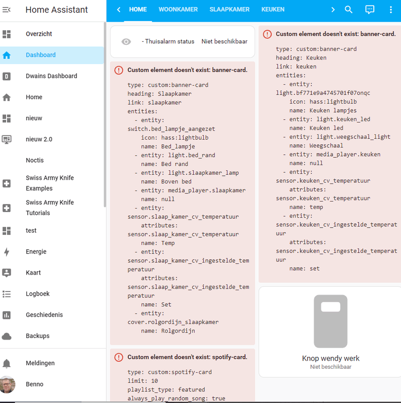Click the Thuisalarm status eye icon

pos(126,42)
